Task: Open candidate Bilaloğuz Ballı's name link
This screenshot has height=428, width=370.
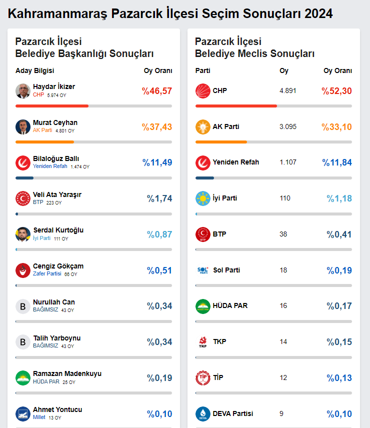Action: tap(56, 158)
